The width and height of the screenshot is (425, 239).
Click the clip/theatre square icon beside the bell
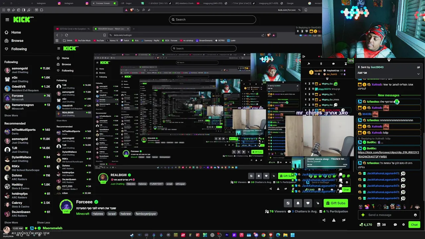tap(288, 203)
